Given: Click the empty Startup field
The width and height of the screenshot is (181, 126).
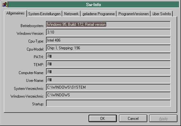Looking at the screenshot, I should (108, 103).
